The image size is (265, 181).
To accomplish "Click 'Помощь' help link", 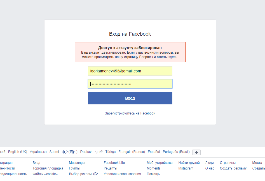I will click(153, 174).
